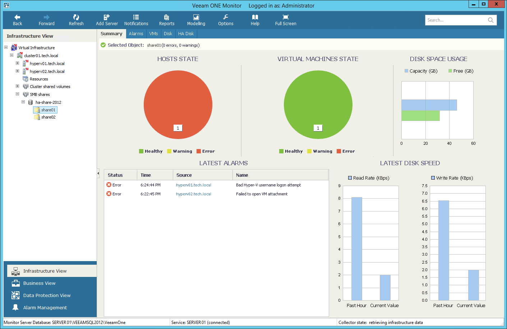Viewport: 507px width, 329px height.
Task: Switch to the Alarms tab
Action: (136, 34)
